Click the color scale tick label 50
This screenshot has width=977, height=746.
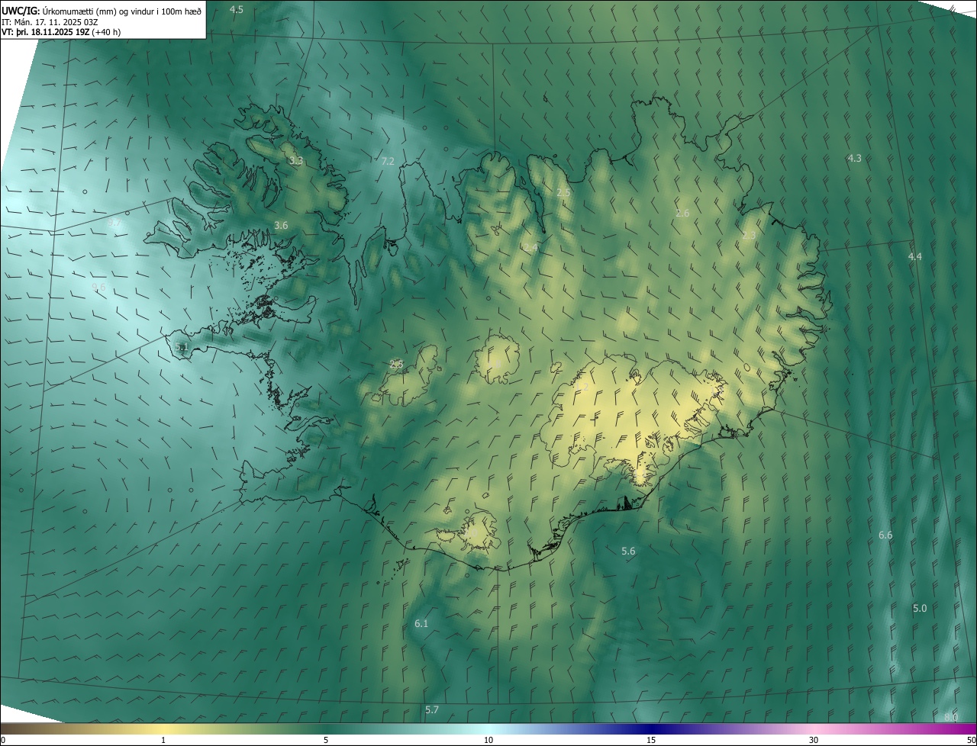[x=971, y=740]
